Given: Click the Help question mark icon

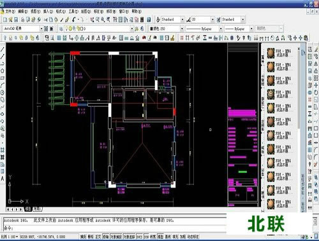Looking at the screenshot, I should click(x=149, y=20).
